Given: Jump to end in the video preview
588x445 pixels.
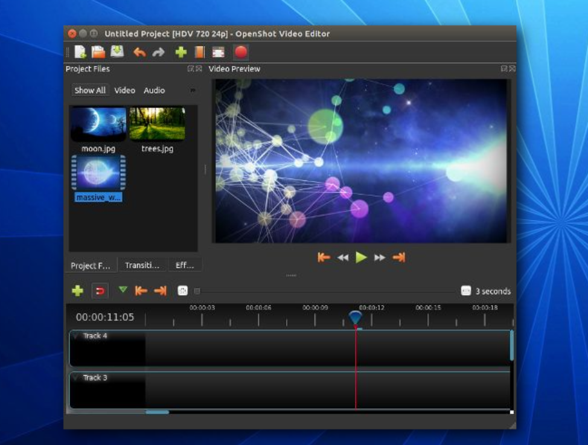Looking at the screenshot, I should 398,257.
